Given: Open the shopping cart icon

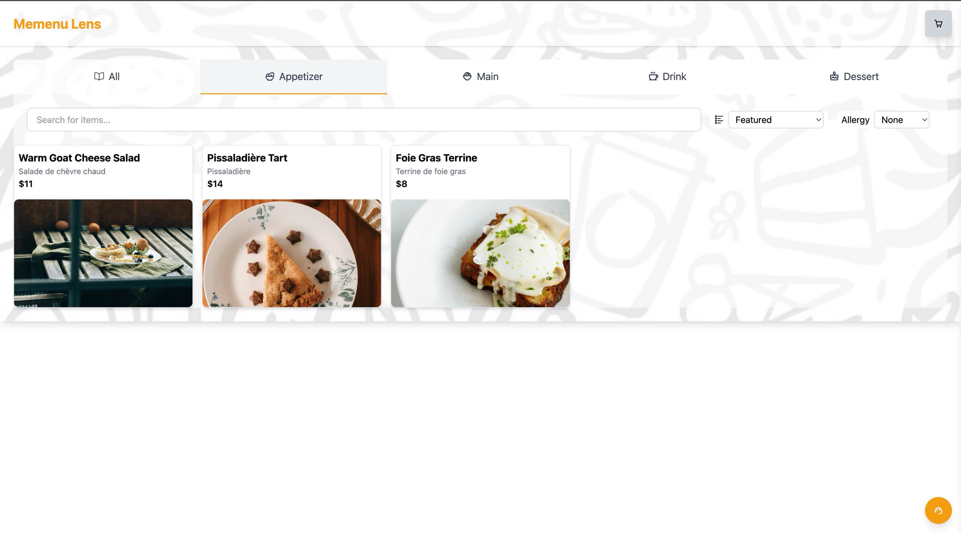Looking at the screenshot, I should (938, 24).
